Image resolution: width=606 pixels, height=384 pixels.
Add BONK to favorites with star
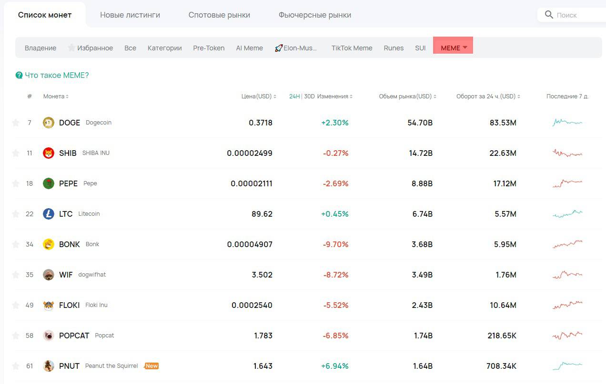pos(16,244)
